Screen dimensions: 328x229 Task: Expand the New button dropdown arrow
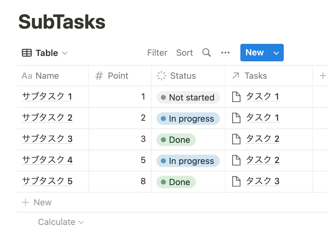point(276,53)
